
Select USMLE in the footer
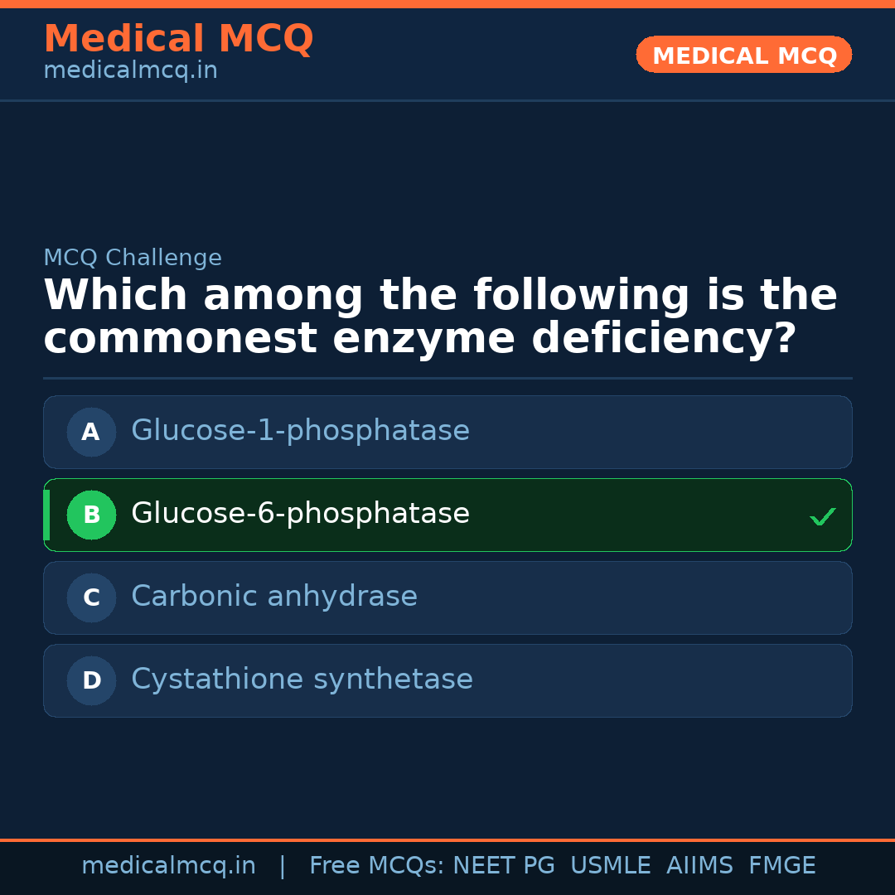tap(610, 866)
